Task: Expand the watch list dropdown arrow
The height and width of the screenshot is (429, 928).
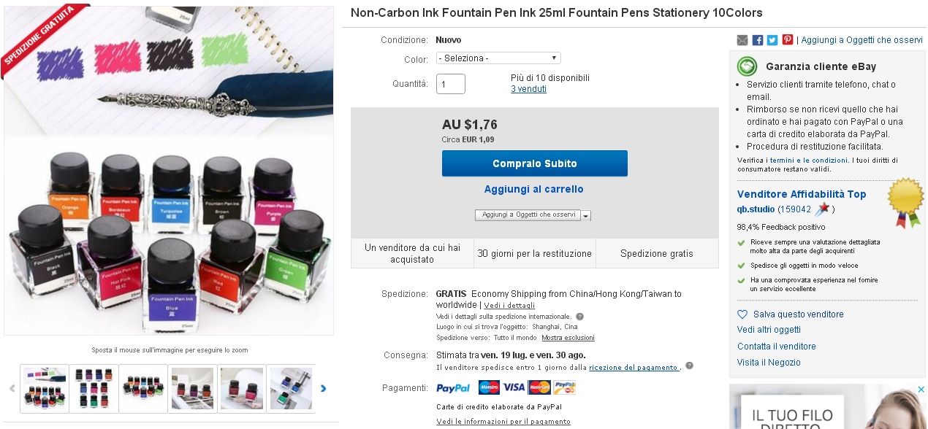Action: click(x=586, y=216)
